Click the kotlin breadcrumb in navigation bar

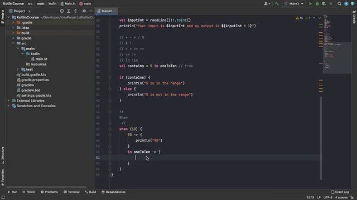click(x=52, y=4)
